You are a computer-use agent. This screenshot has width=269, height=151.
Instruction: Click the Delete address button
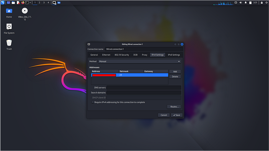pyautogui.click(x=175, y=77)
